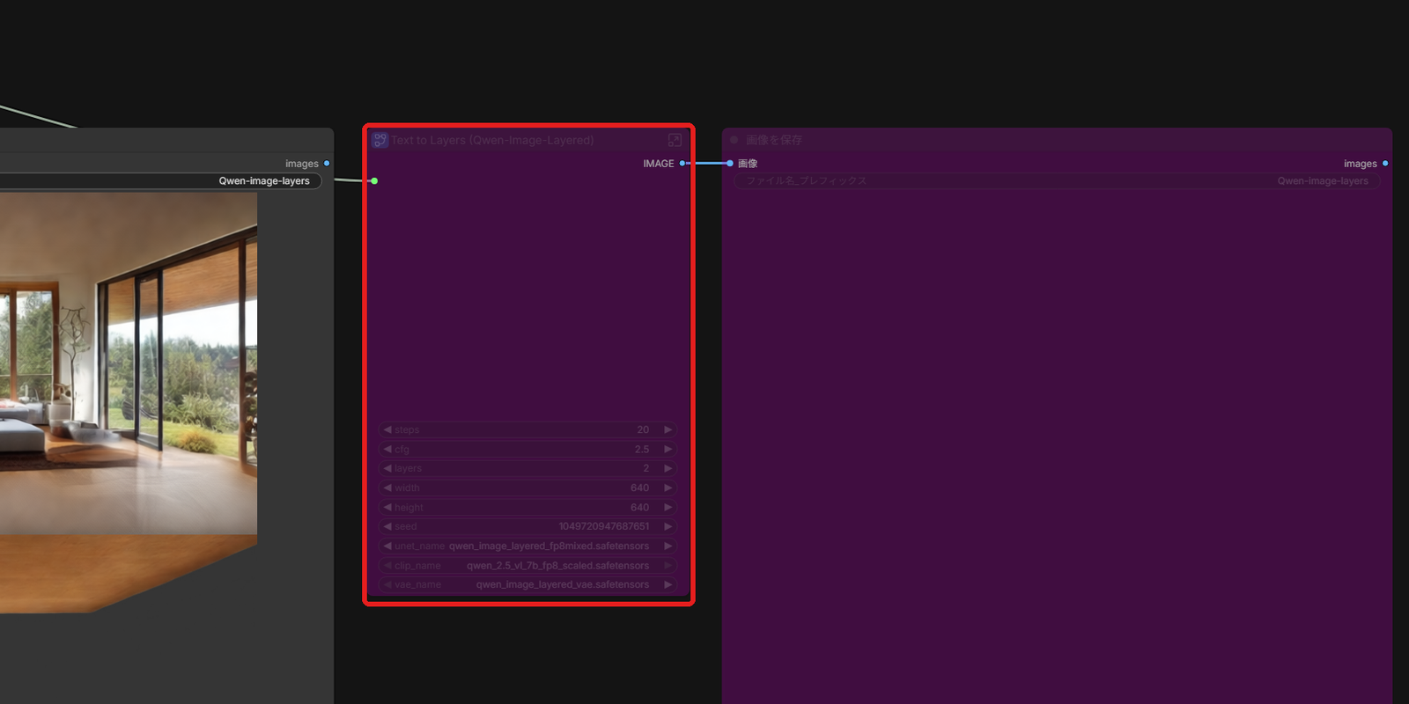The image size is (1409, 704).
Task: Open the Text to Layers subgraph via expand icon
Action: [675, 140]
